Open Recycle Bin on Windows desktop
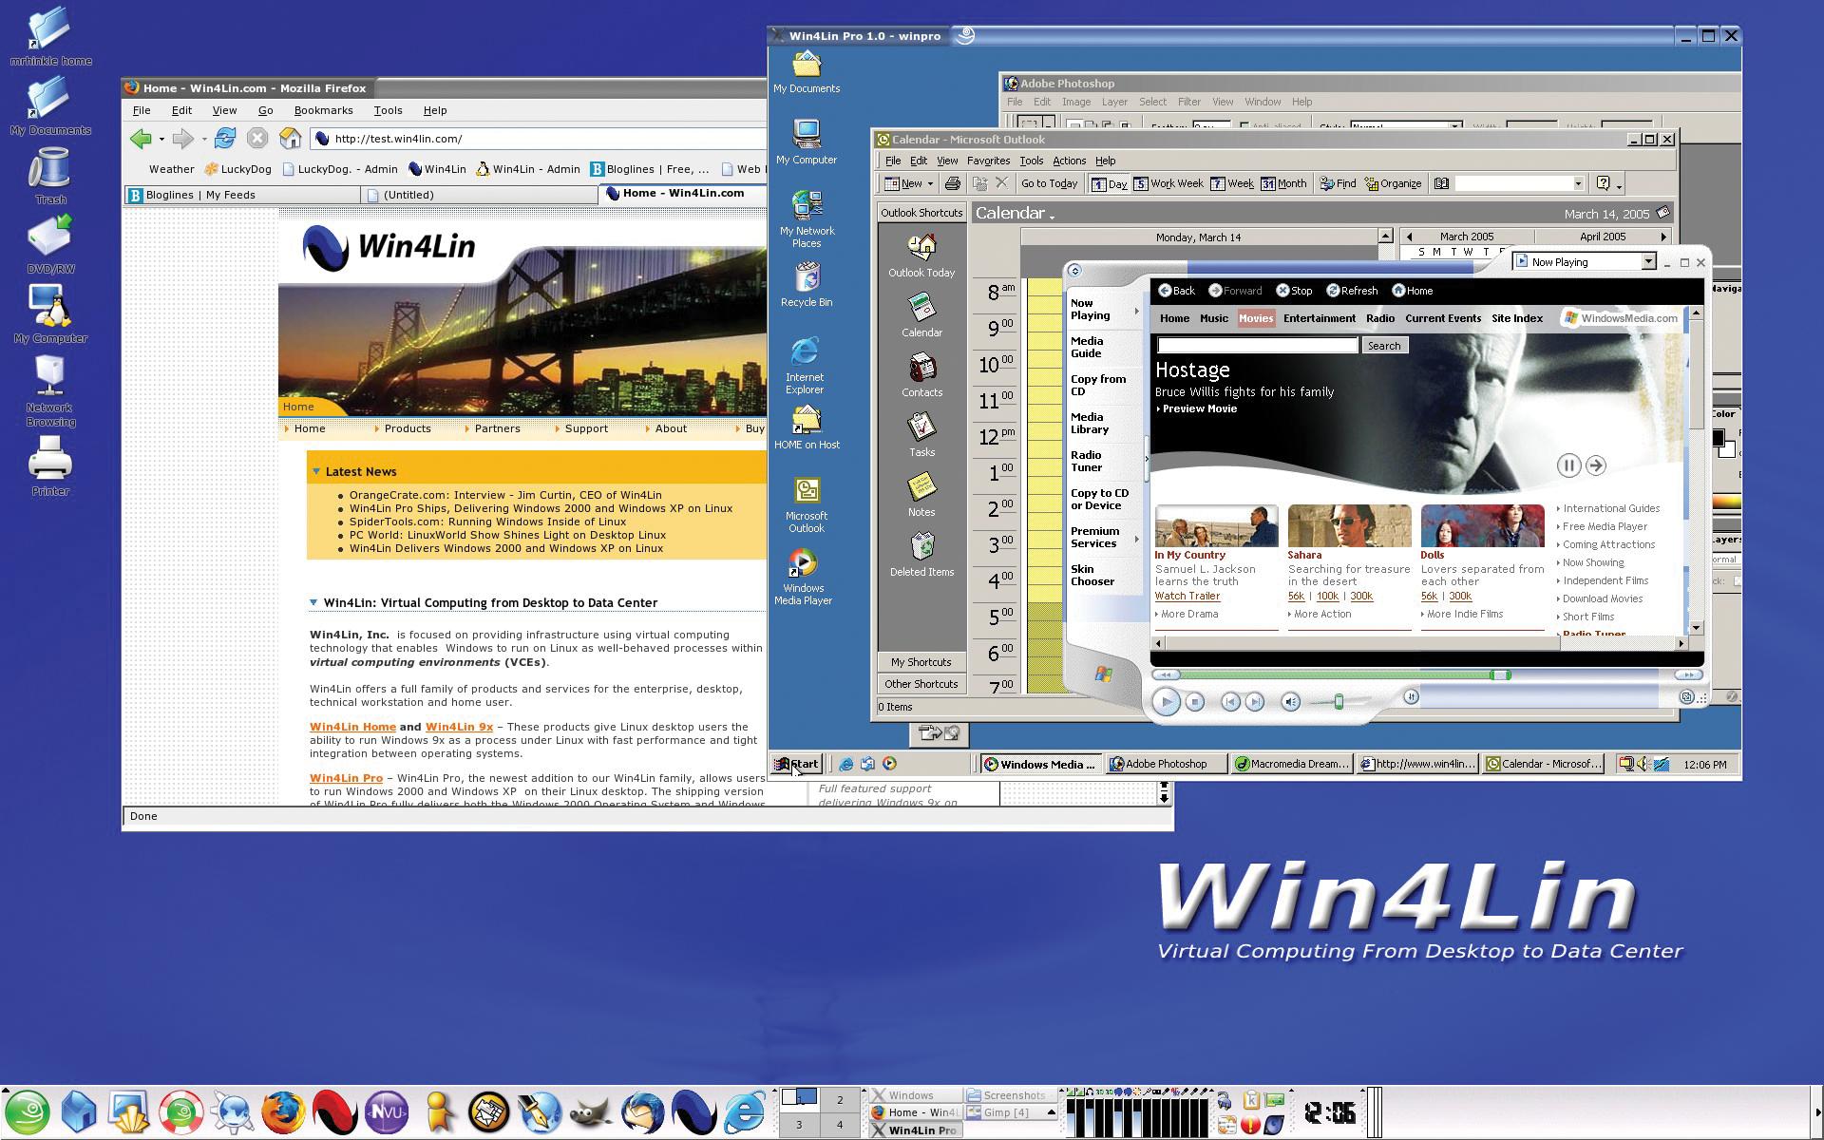Image resolution: width=1824 pixels, height=1140 pixels. pyautogui.click(x=807, y=285)
